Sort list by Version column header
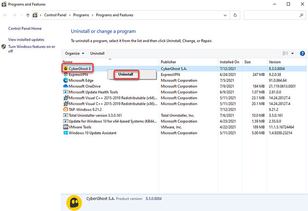Viewport: 308px width, 211px height. pyautogui.click(x=274, y=62)
